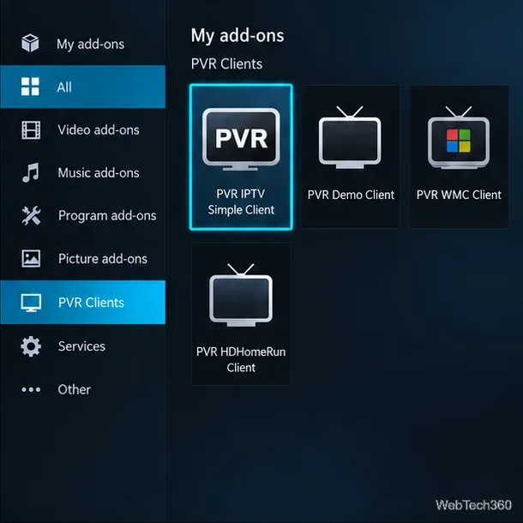
Task: Click the Services gear icon
Action: tap(31, 346)
